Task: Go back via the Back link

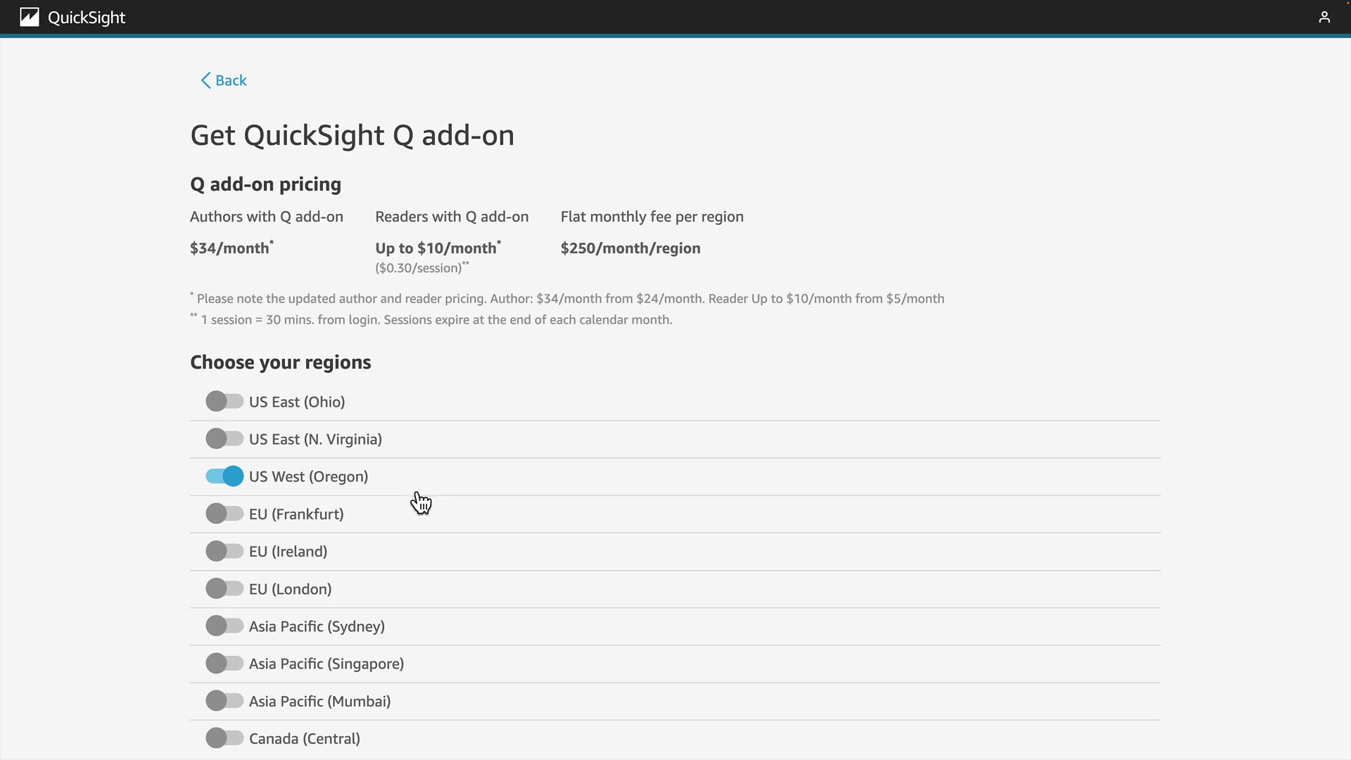Action: tap(231, 80)
